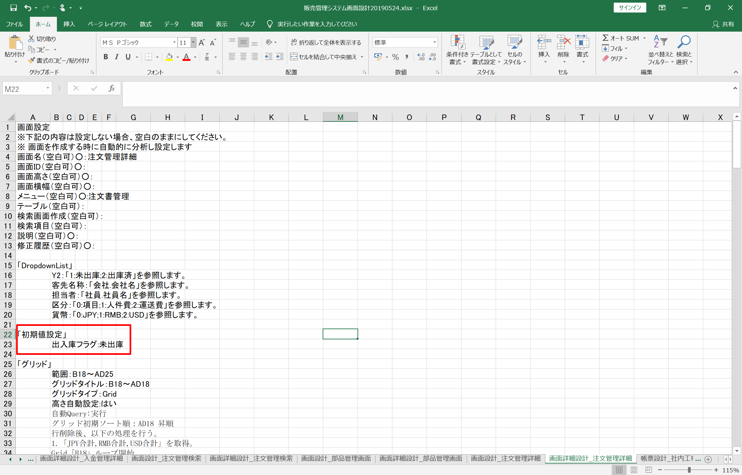Click the Save icon in quick access toolbar
Image resolution: width=742 pixels, height=475 pixels.
coord(13,8)
